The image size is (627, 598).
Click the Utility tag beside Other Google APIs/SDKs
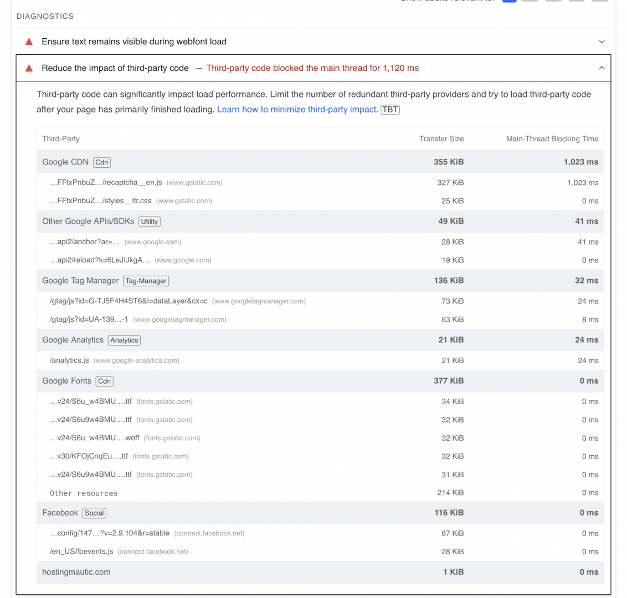[149, 221]
